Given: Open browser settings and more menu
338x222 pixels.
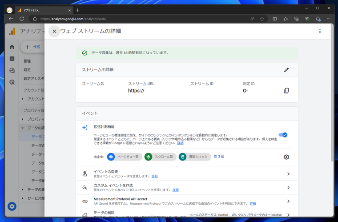Looking at the screenshot, I should [329, 19].
